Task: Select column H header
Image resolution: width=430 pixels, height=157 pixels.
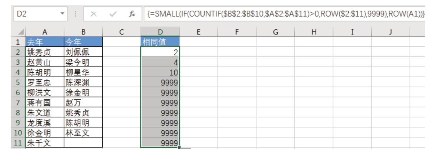Action: pyautogui.click(x=313, y=32)
